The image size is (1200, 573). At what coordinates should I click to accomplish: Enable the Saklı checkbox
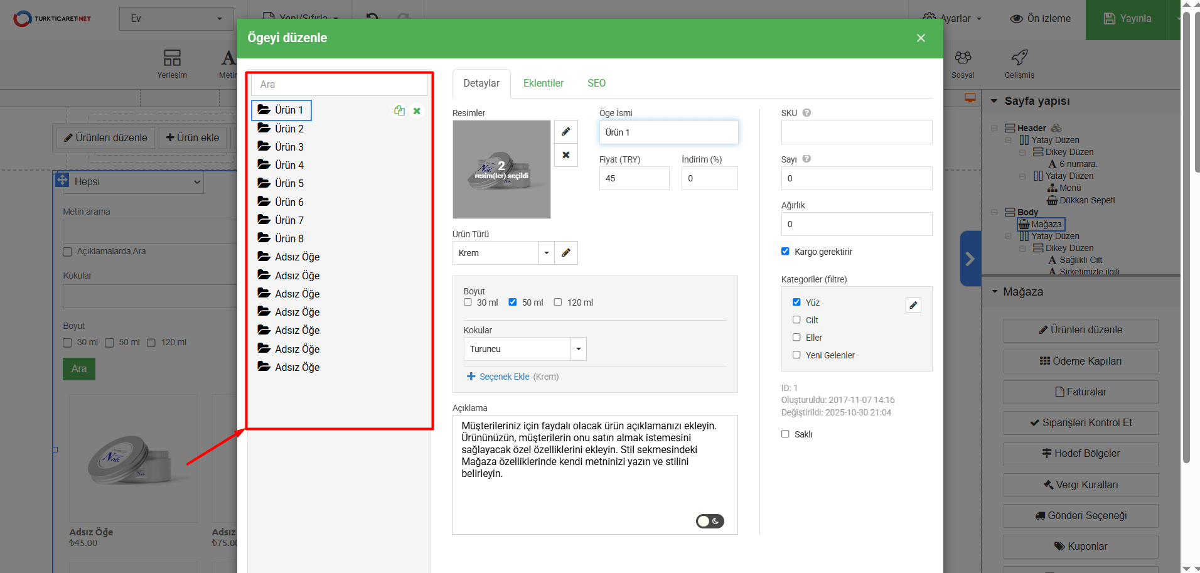click(x=785, y=434)
